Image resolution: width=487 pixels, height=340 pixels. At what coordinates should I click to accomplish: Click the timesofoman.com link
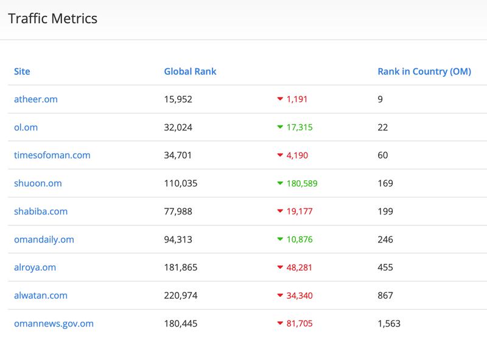52,155
